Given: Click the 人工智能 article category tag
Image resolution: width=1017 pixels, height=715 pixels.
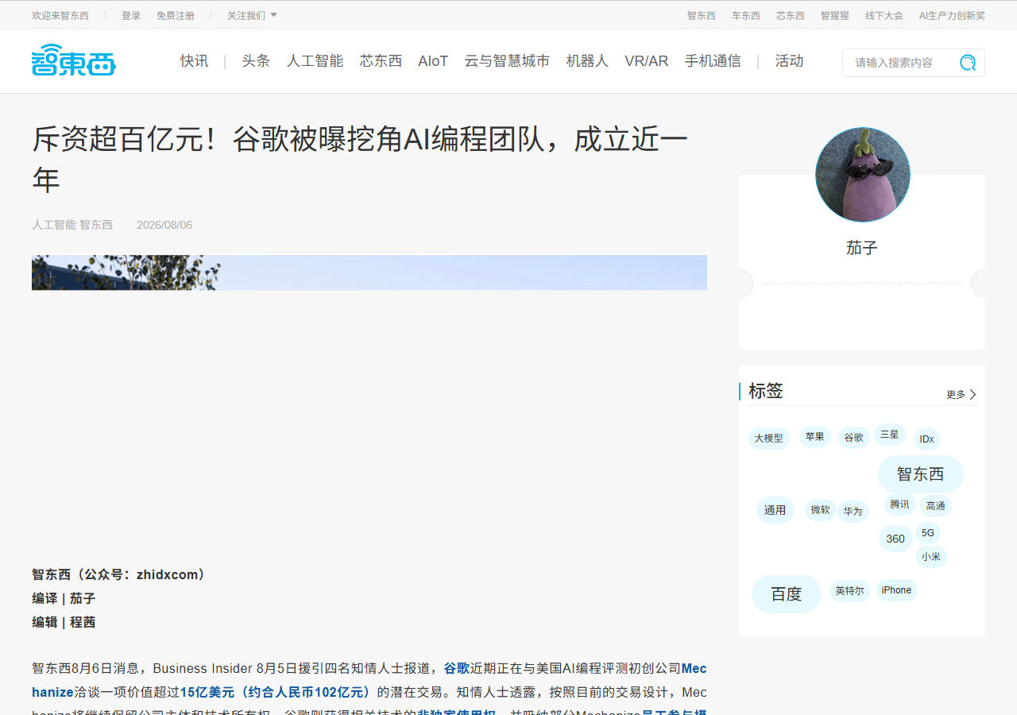Looking at the screenshot, I should click(x=54, y=225).
